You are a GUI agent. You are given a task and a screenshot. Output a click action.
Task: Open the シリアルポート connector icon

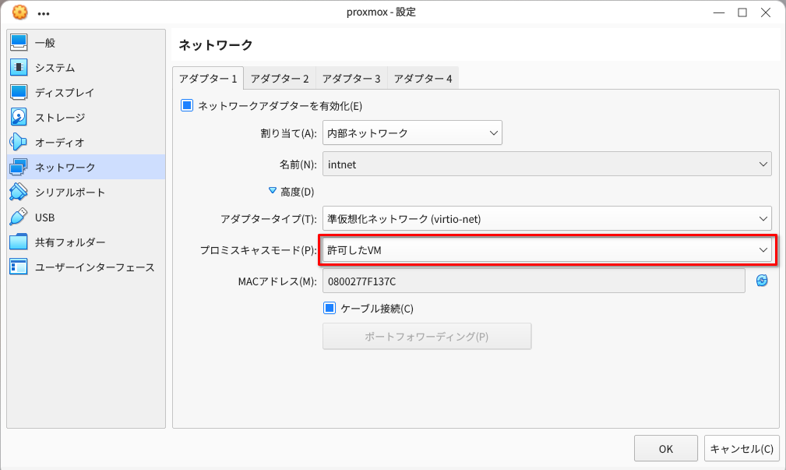[x=19, y=192]
